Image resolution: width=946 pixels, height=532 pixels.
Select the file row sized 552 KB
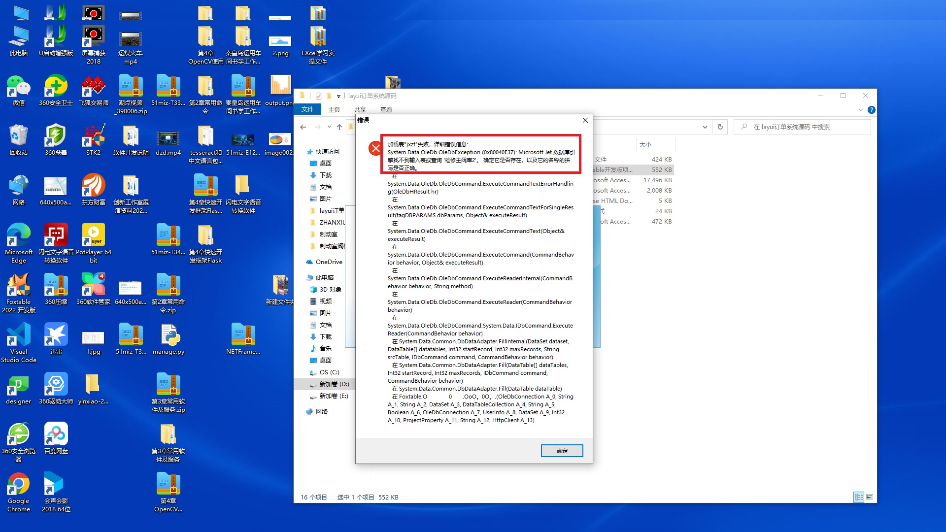pos(633,170)
